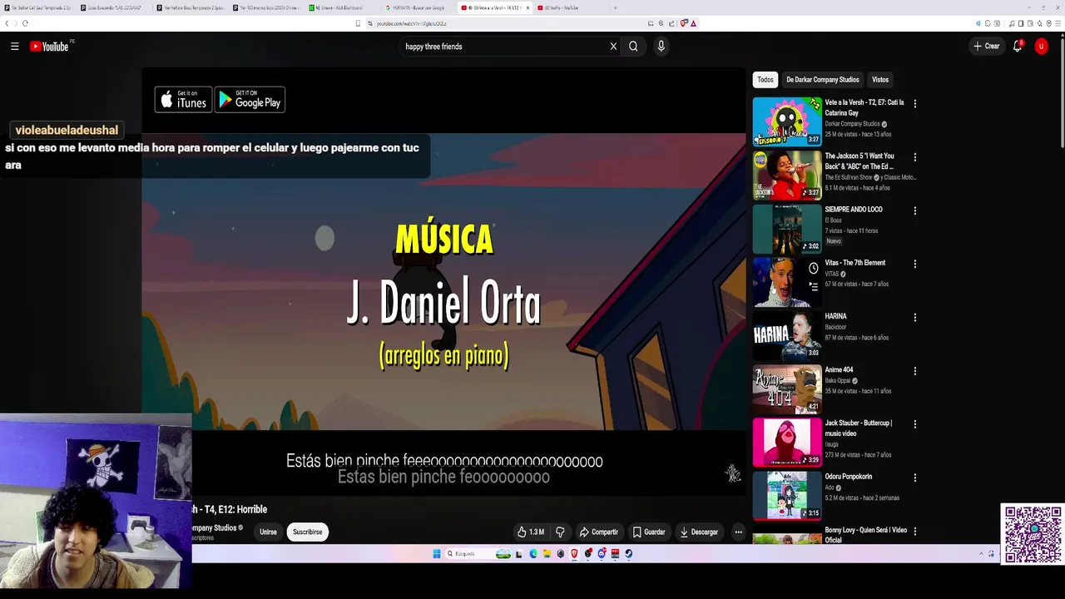Open options for Anime 404 video

pyautogui.click(x=915, y=371)
